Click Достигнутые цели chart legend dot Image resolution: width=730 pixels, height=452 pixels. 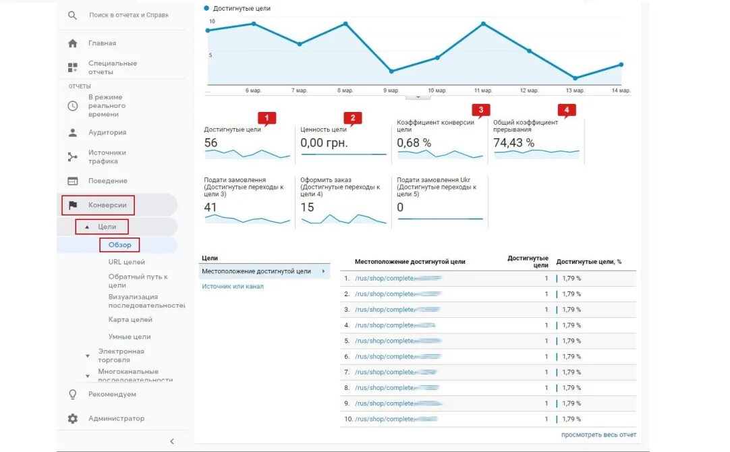click(x=206, y=8)
